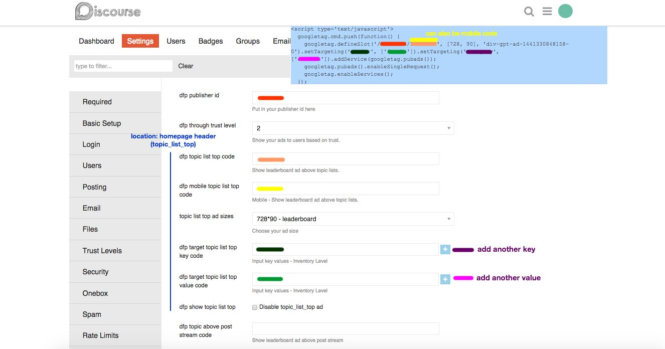Select the Groups tab
Screen dimensions: 665x349
248,41
